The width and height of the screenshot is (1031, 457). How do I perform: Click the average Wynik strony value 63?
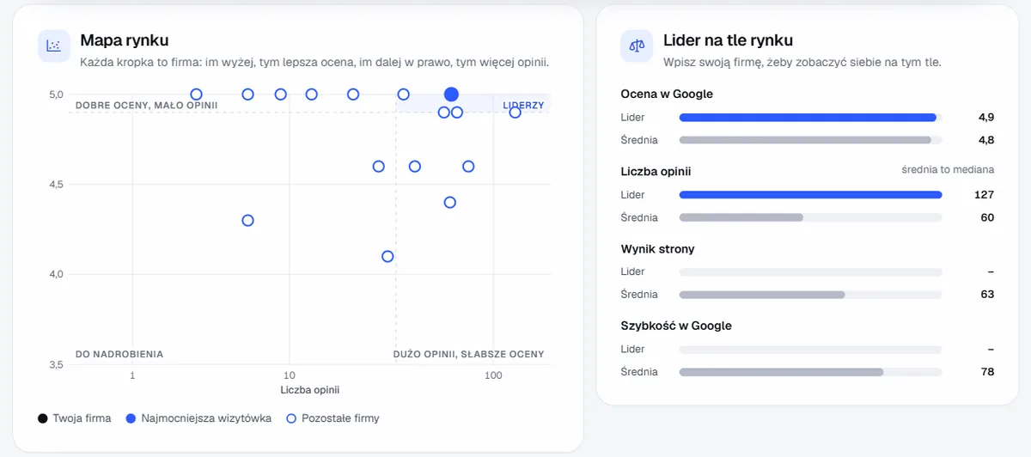(x=988, y=295)
